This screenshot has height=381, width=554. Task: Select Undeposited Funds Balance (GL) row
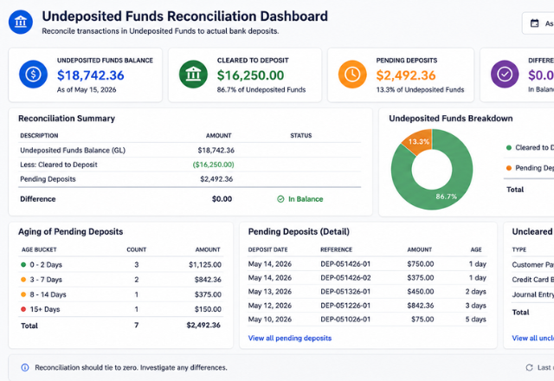point(190,150)
